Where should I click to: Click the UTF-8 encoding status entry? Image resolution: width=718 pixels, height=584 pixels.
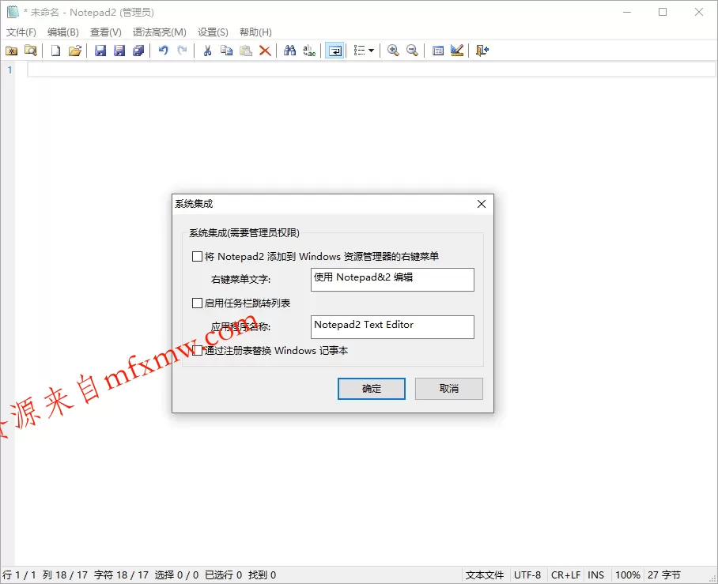click(x=527, y=575)
